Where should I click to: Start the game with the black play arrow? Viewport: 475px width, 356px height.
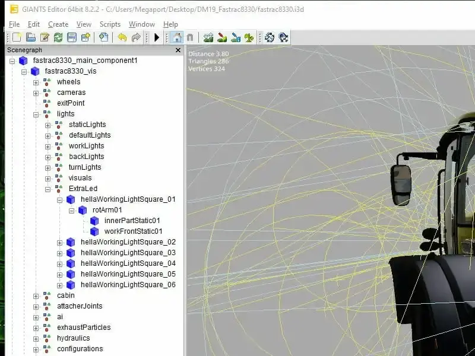pyautogui.click(x=157, y=37)
